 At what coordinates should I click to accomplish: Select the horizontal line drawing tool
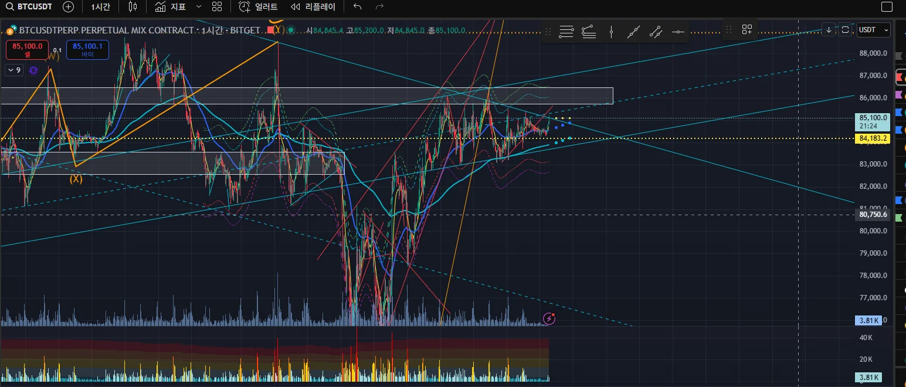[678, 32]
